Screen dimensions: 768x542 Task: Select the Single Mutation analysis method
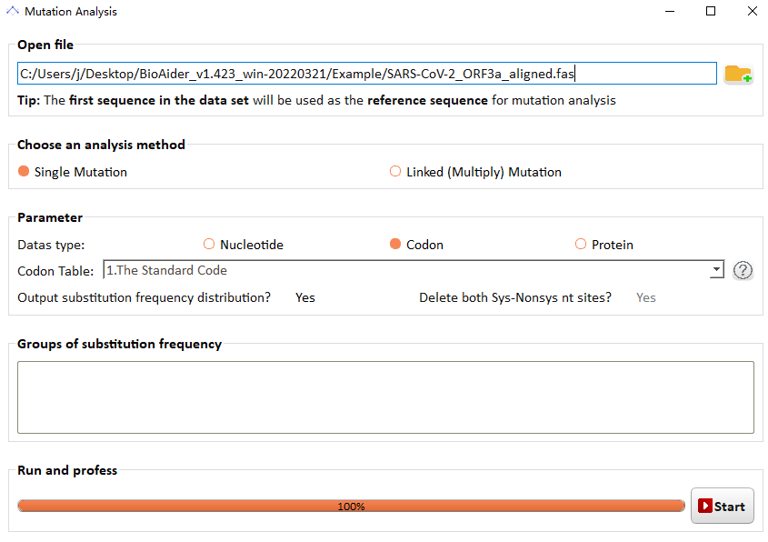pos(25,172)
